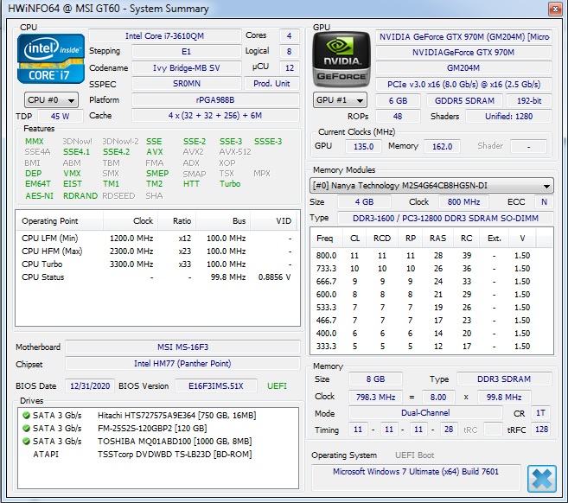Image resolution: width=568 pixels, height=503 pixels.
Task: Click the RAS column header
Action: [437, 239]
